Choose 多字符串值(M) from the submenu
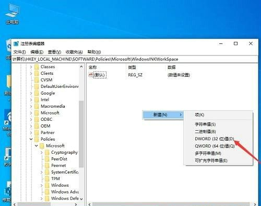The image size is (261, 206). click(208, 153)
